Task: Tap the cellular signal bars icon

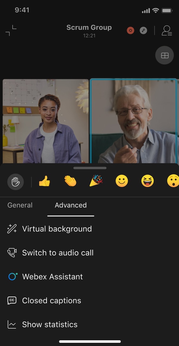Action: (146, 10)
